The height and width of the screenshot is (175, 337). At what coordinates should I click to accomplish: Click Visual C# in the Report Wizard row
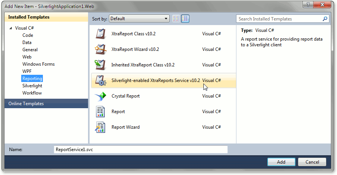click(x=211, y=127)
